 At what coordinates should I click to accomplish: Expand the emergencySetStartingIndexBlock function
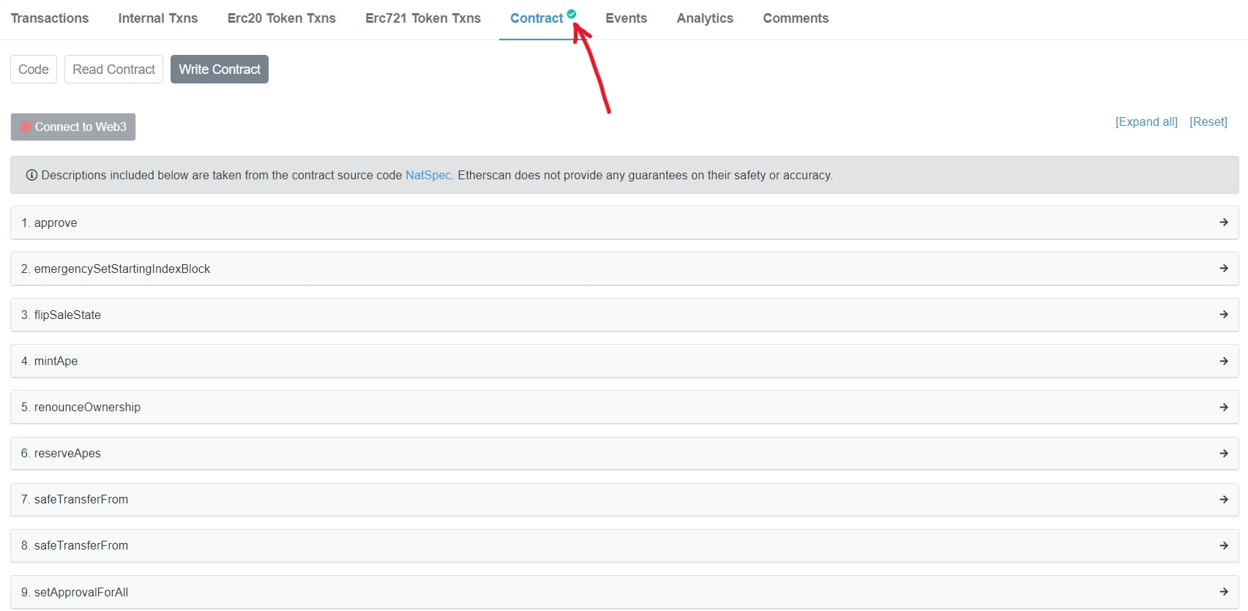coord(122,269)
